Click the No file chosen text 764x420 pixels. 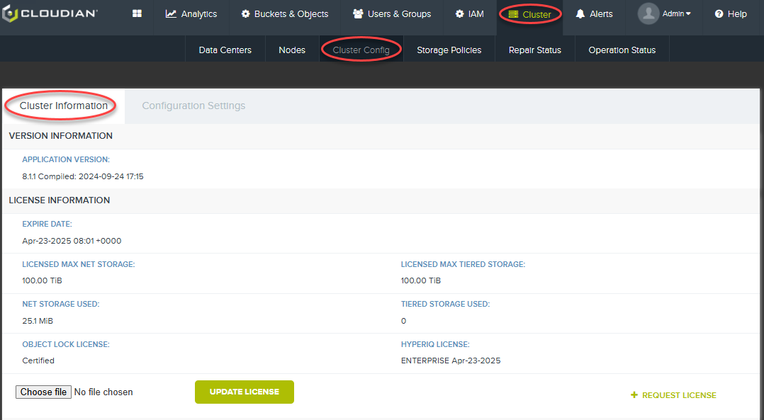pyautogui.click(x=103, y=392)
